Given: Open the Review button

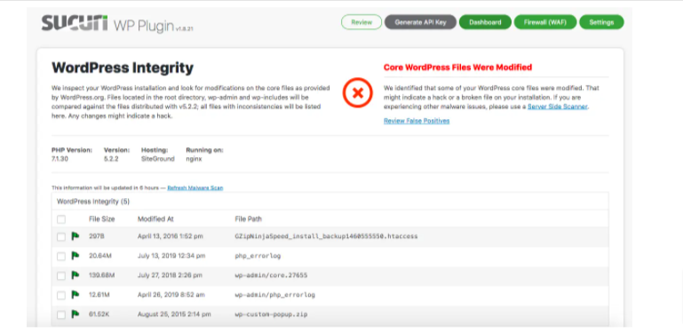Looking at the screenshot, I should [361, 22].
